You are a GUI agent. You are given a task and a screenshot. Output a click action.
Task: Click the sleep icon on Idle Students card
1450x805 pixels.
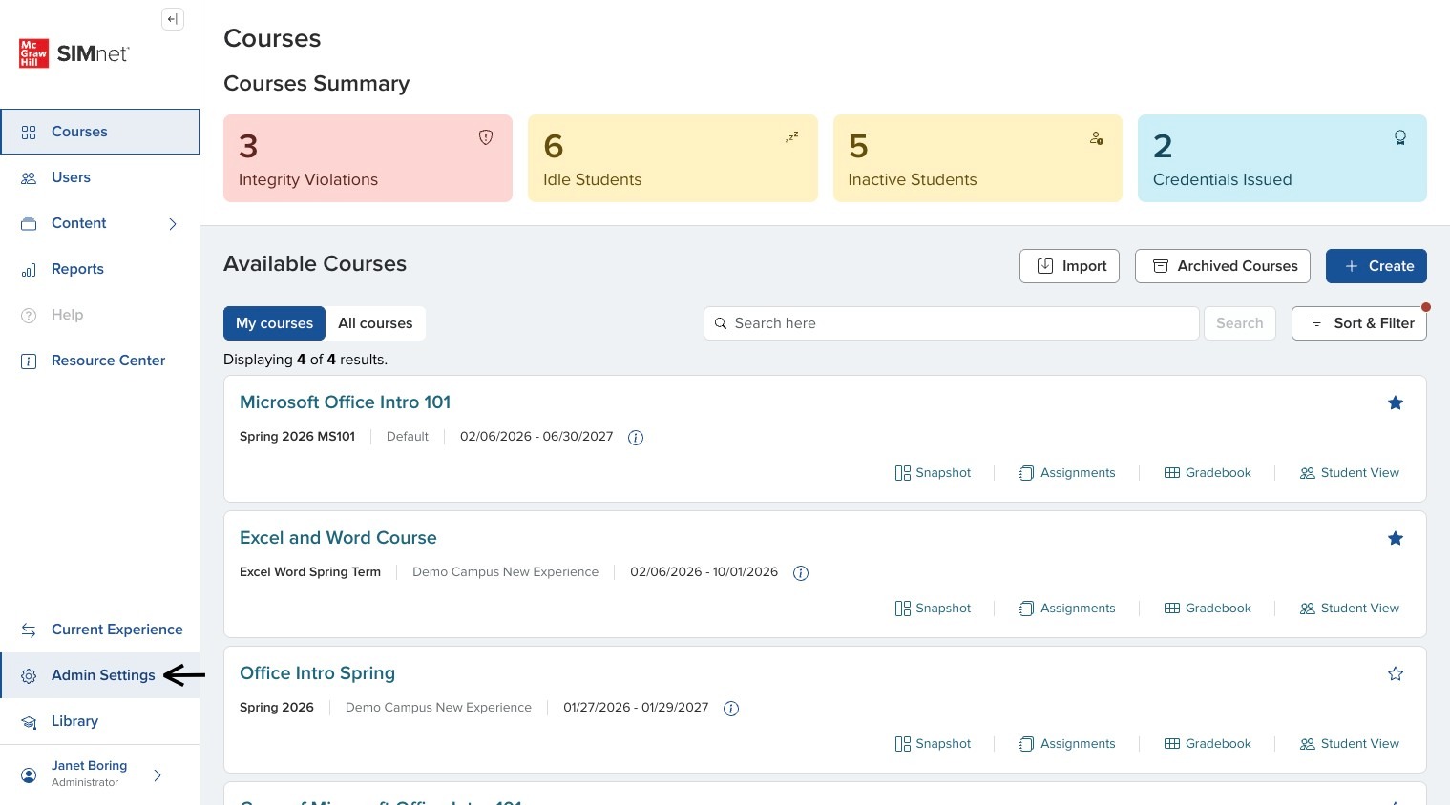[791, 137]
